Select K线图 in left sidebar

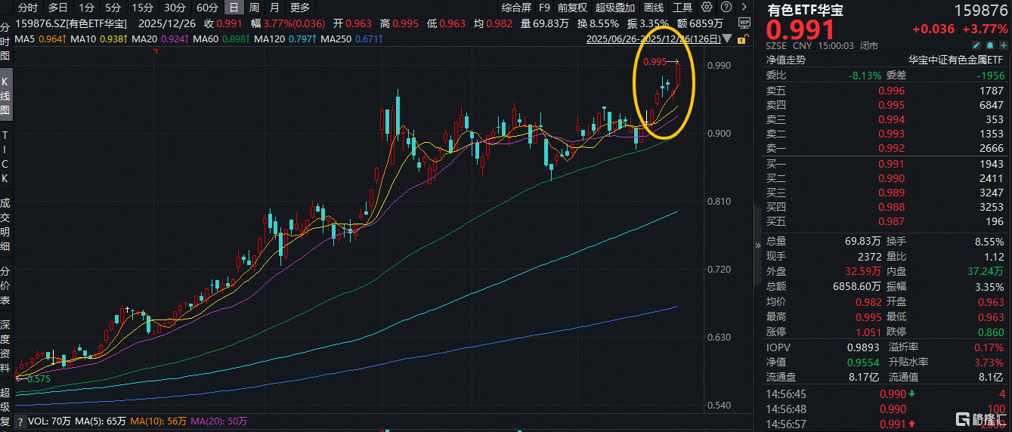point(5,95)
